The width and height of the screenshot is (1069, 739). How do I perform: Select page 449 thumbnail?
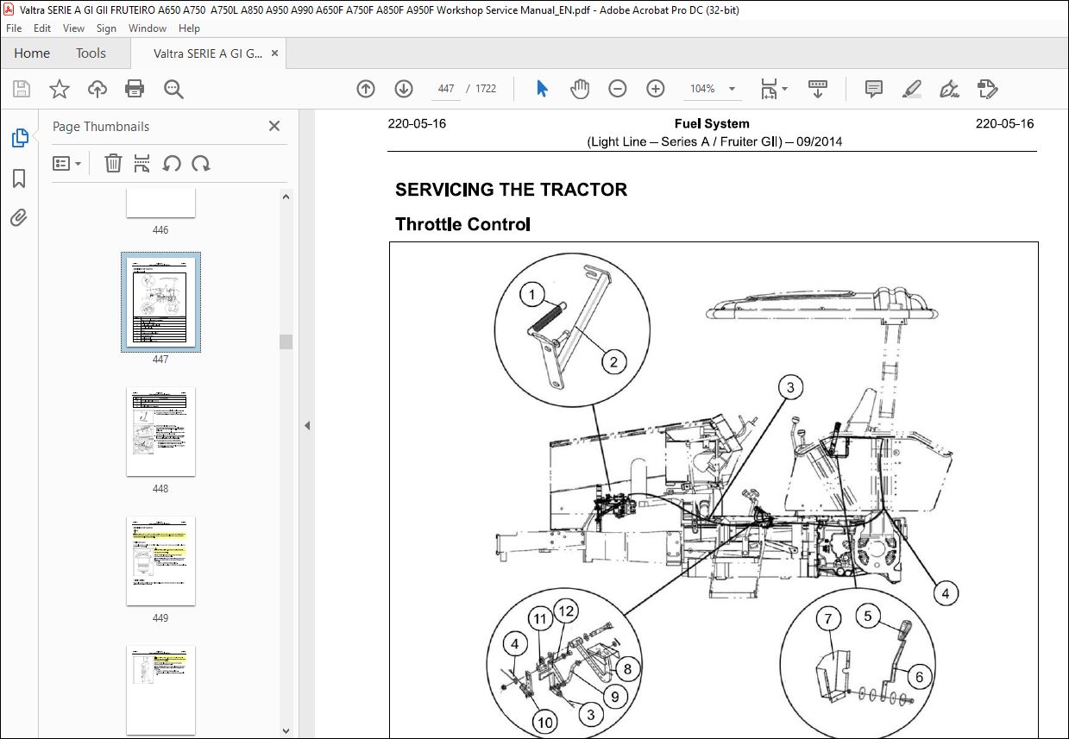160,561
